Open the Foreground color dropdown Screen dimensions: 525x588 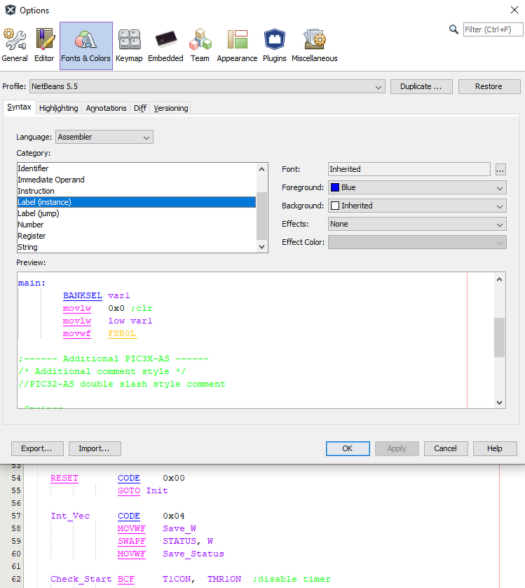coord(417,187)
